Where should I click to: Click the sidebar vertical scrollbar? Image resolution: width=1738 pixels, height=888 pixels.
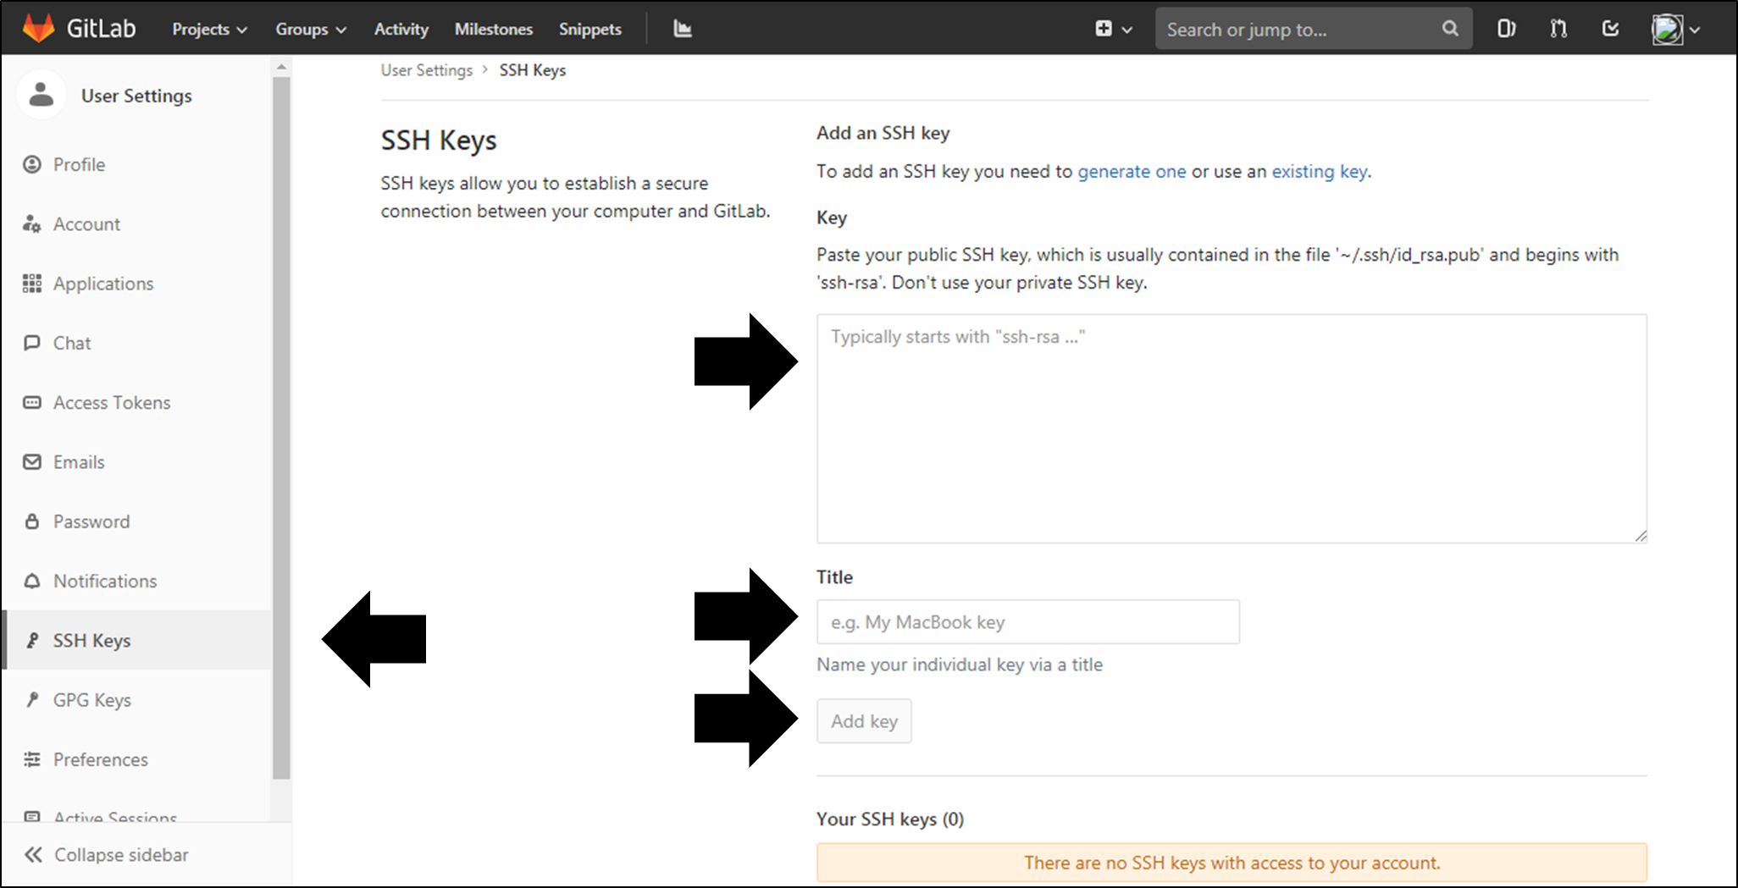click(x=281, y=423)
